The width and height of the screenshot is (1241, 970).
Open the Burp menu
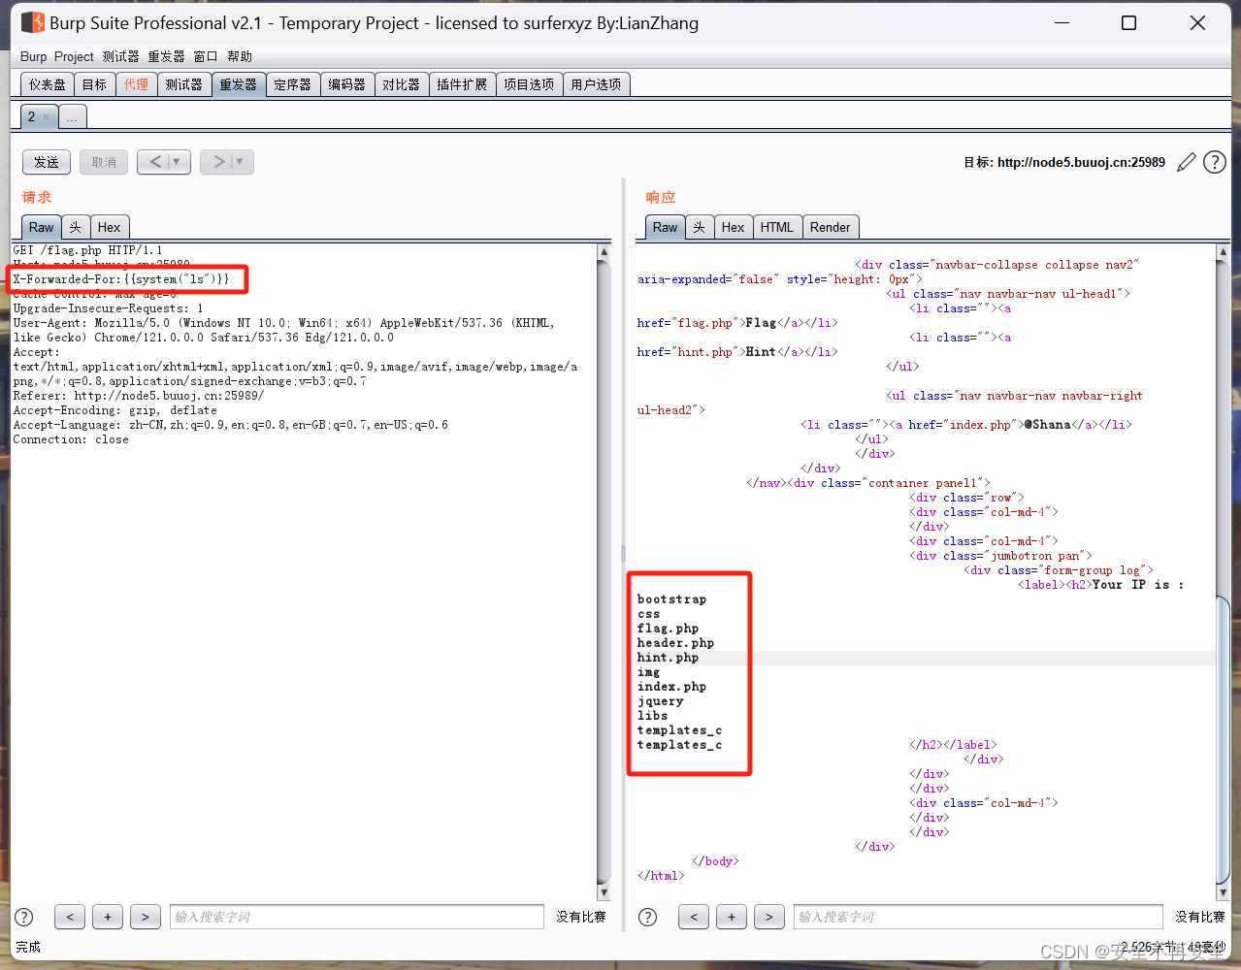point(33,56)
